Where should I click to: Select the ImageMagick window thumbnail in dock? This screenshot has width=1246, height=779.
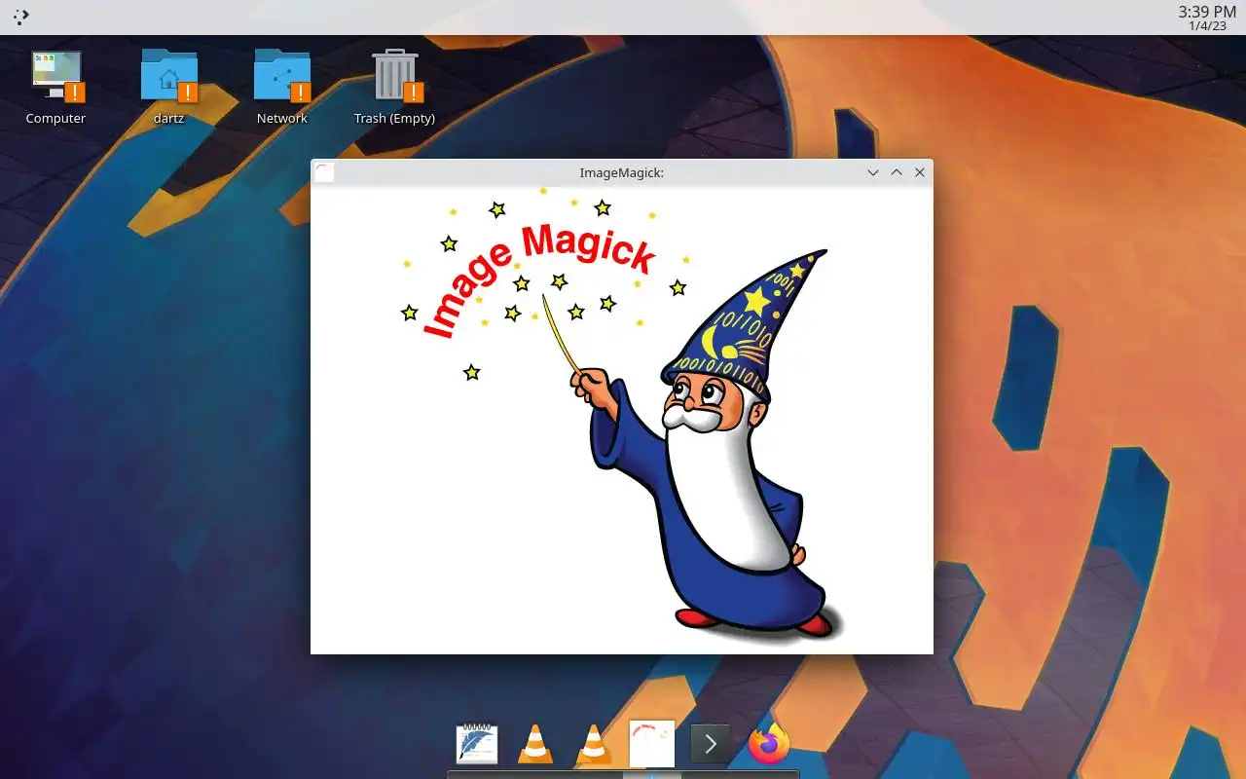click(652, 744)
